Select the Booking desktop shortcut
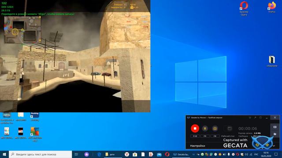The height and width of the screenshot is (158, 282). pyautogui.click(x=35, y=116)
